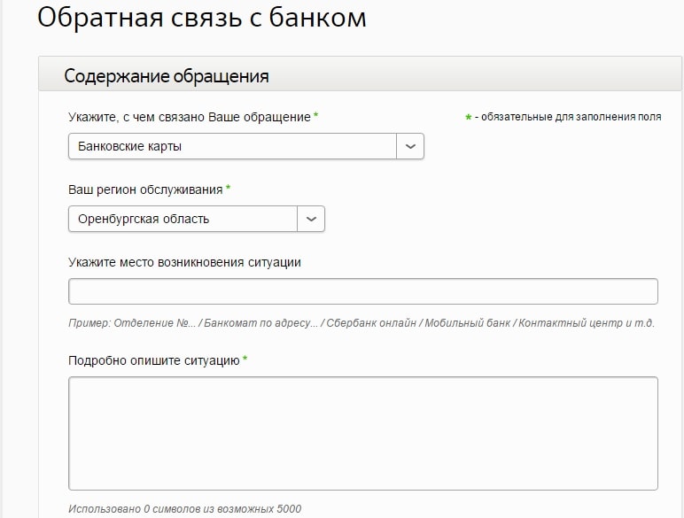The image size is (684, 518).
Task: Click the Ваш регион обслуживания label
Action: [145, 190]
